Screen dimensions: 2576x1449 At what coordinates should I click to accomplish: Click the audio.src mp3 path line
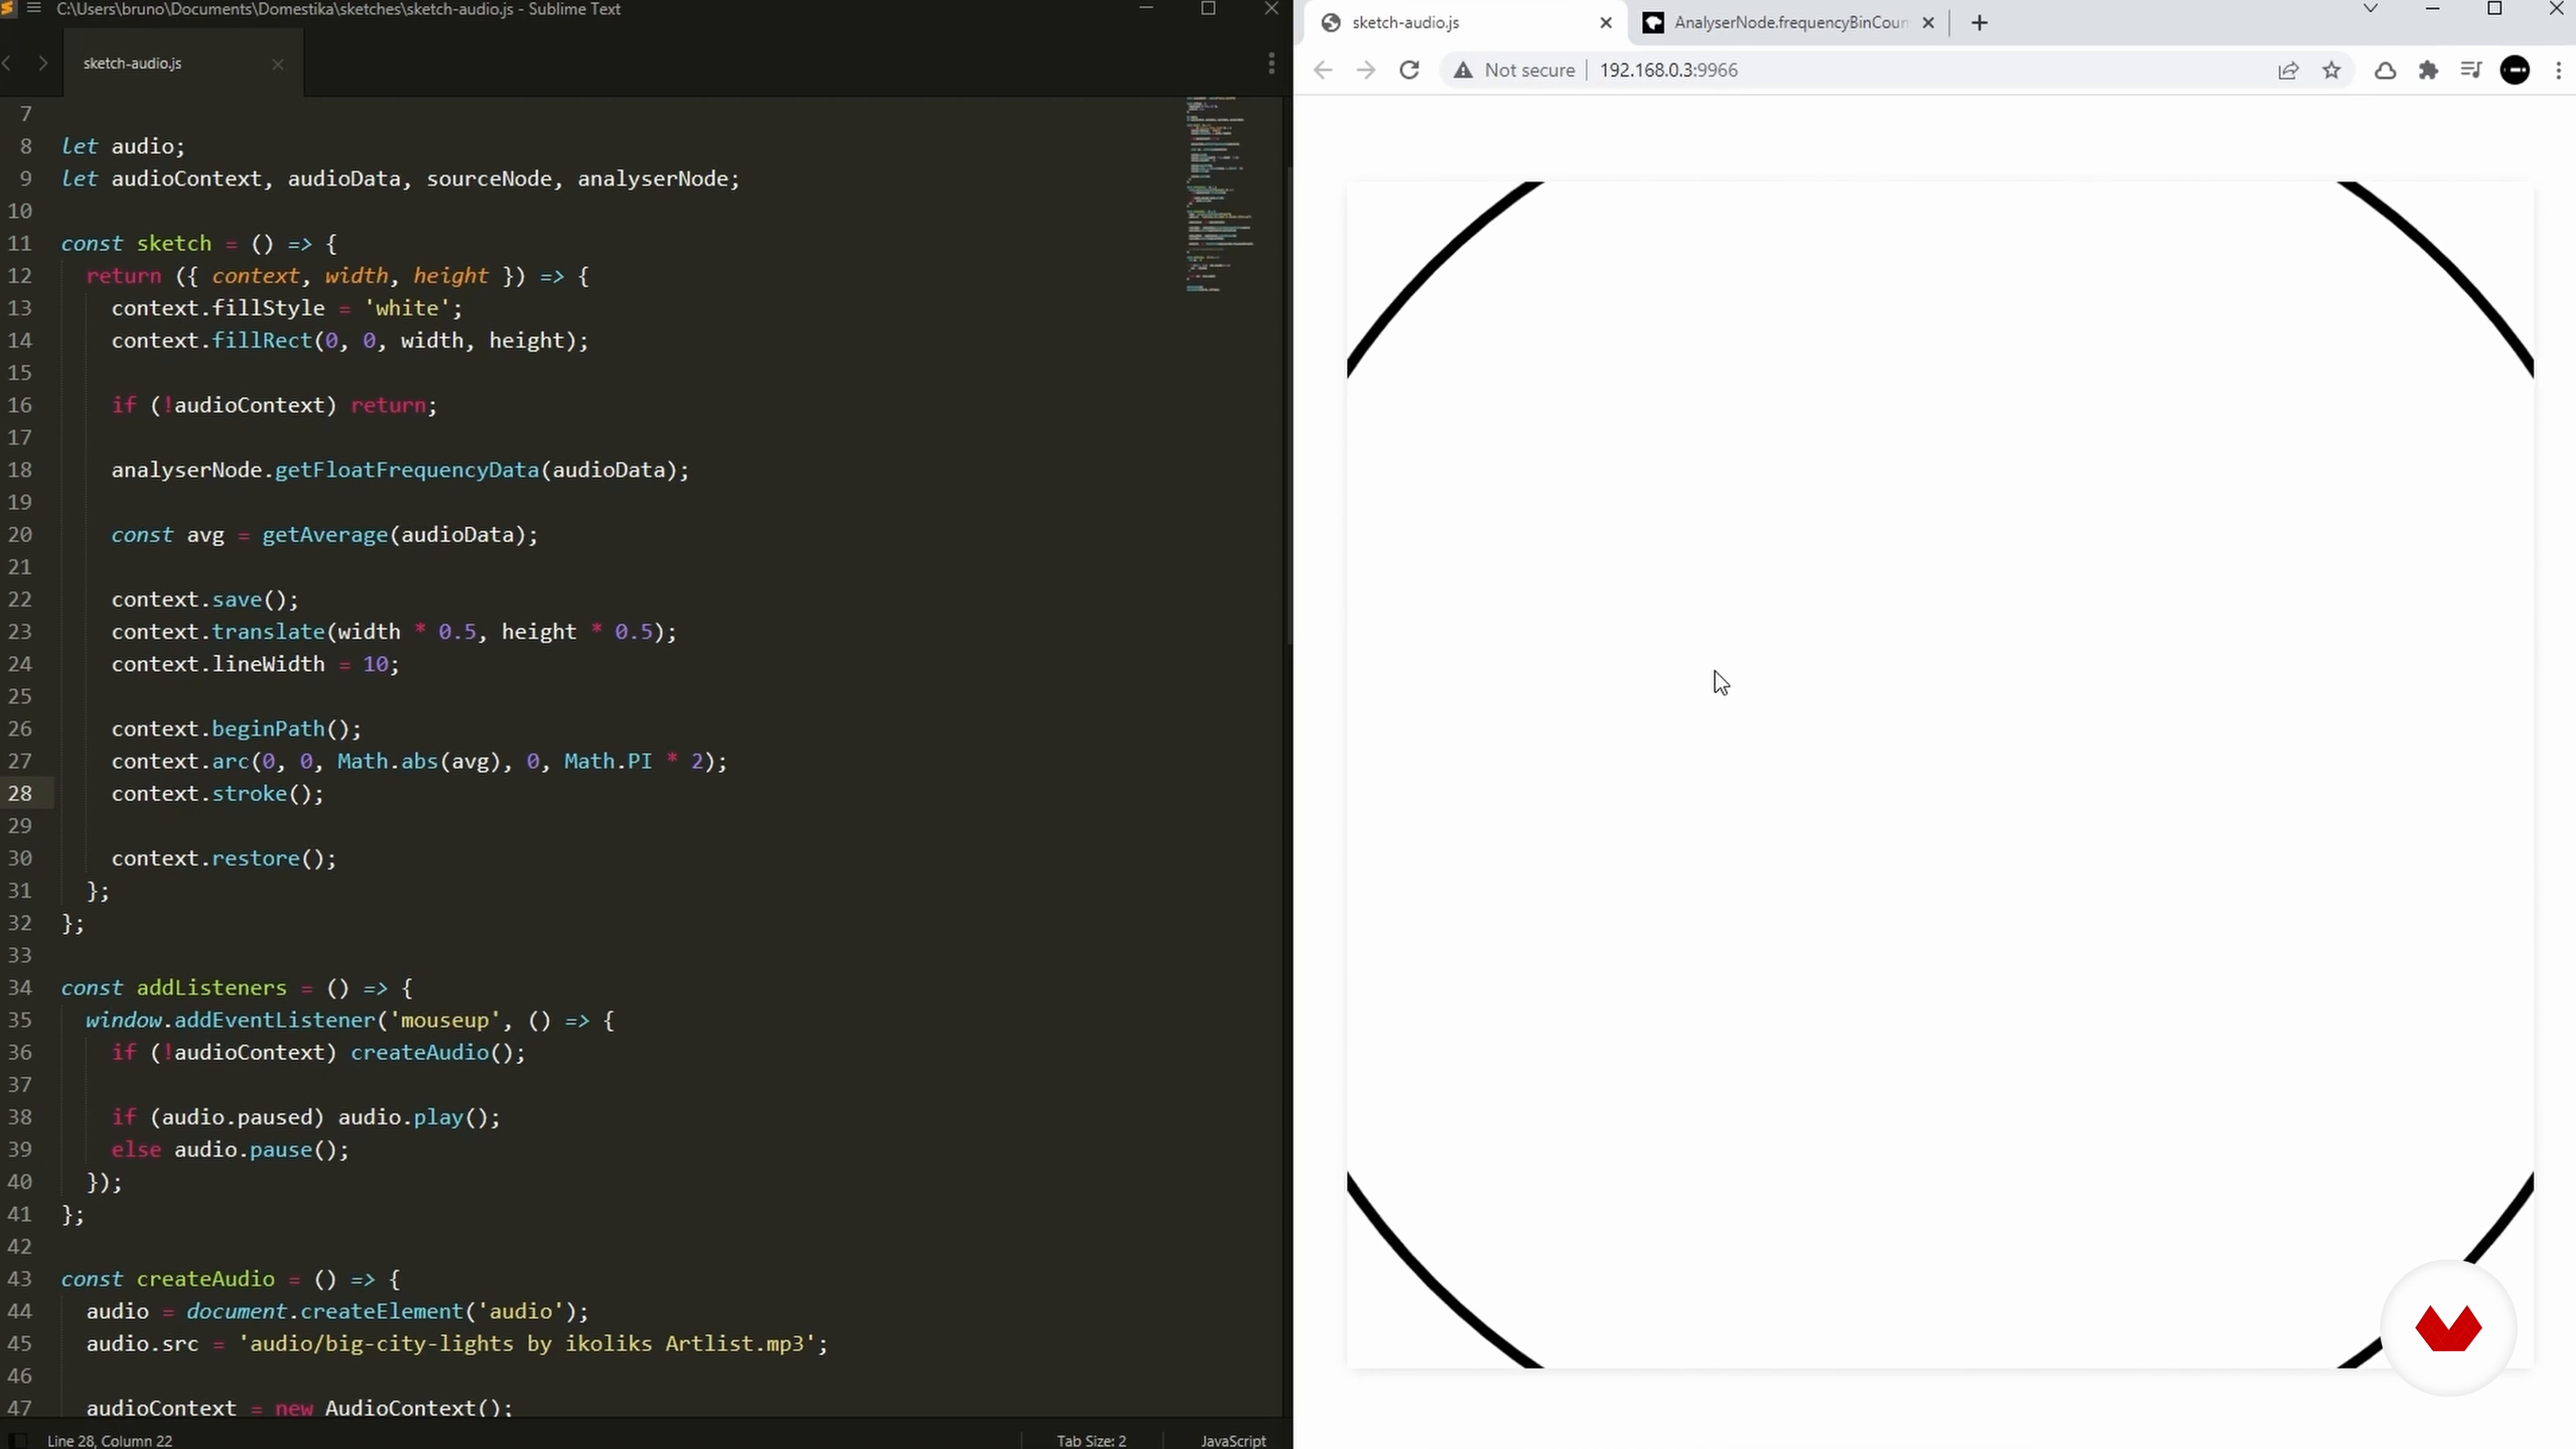pyautogui.click(x=457, y=1343)
